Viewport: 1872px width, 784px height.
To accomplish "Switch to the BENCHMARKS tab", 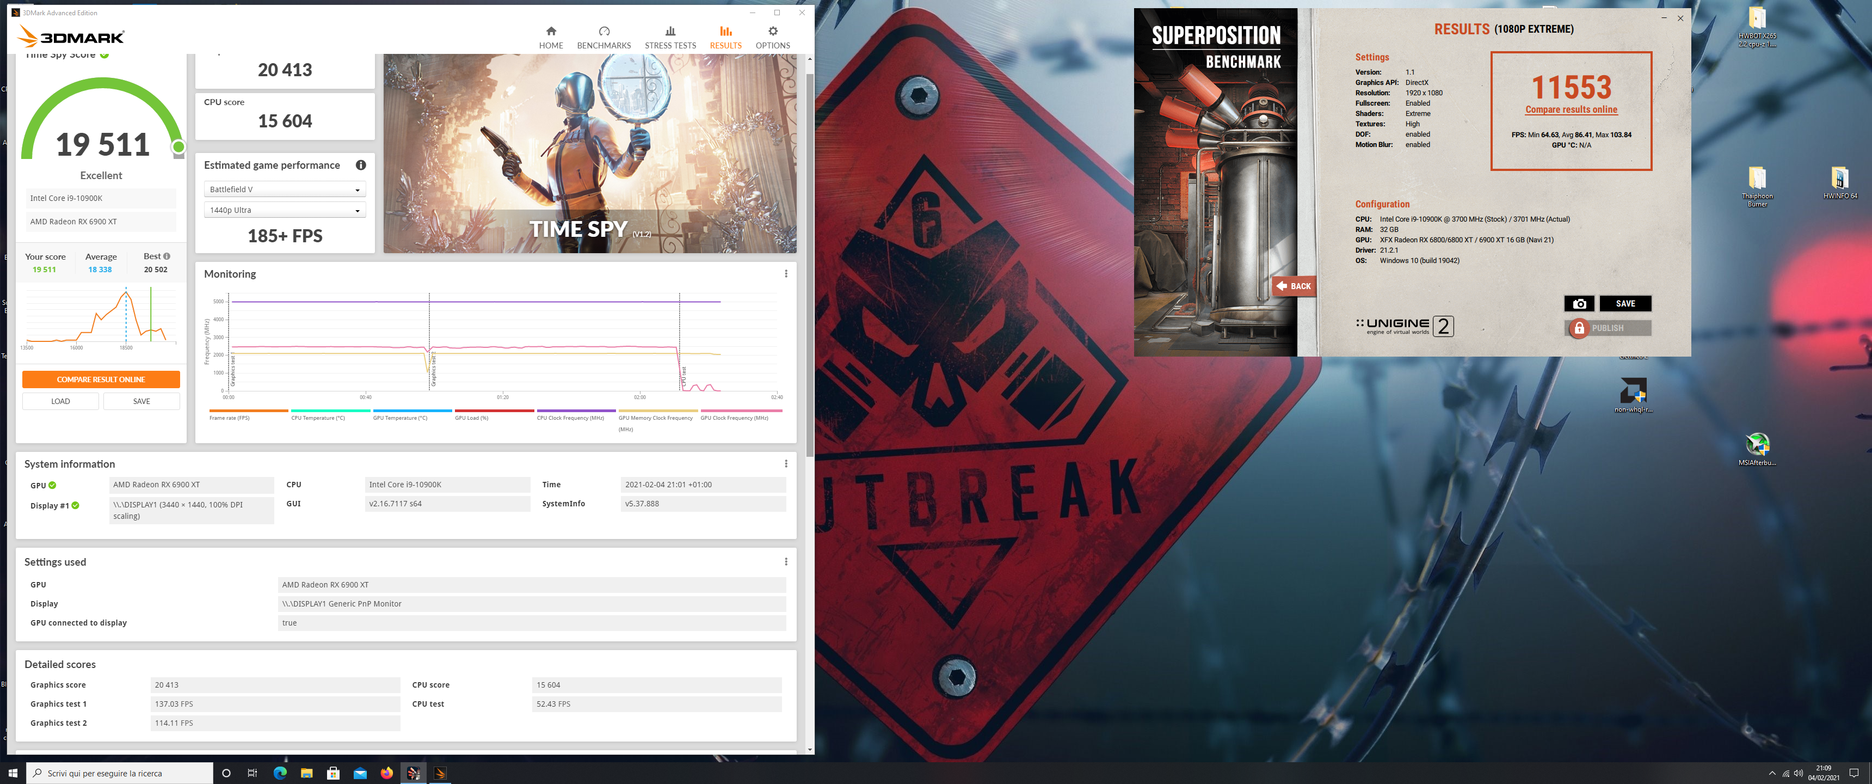I will (x=604, y=38).
